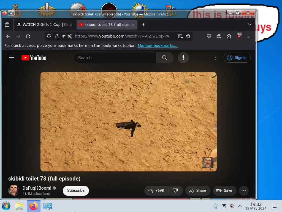
Task: Reload the current page
Action: (x=28, y=36)
